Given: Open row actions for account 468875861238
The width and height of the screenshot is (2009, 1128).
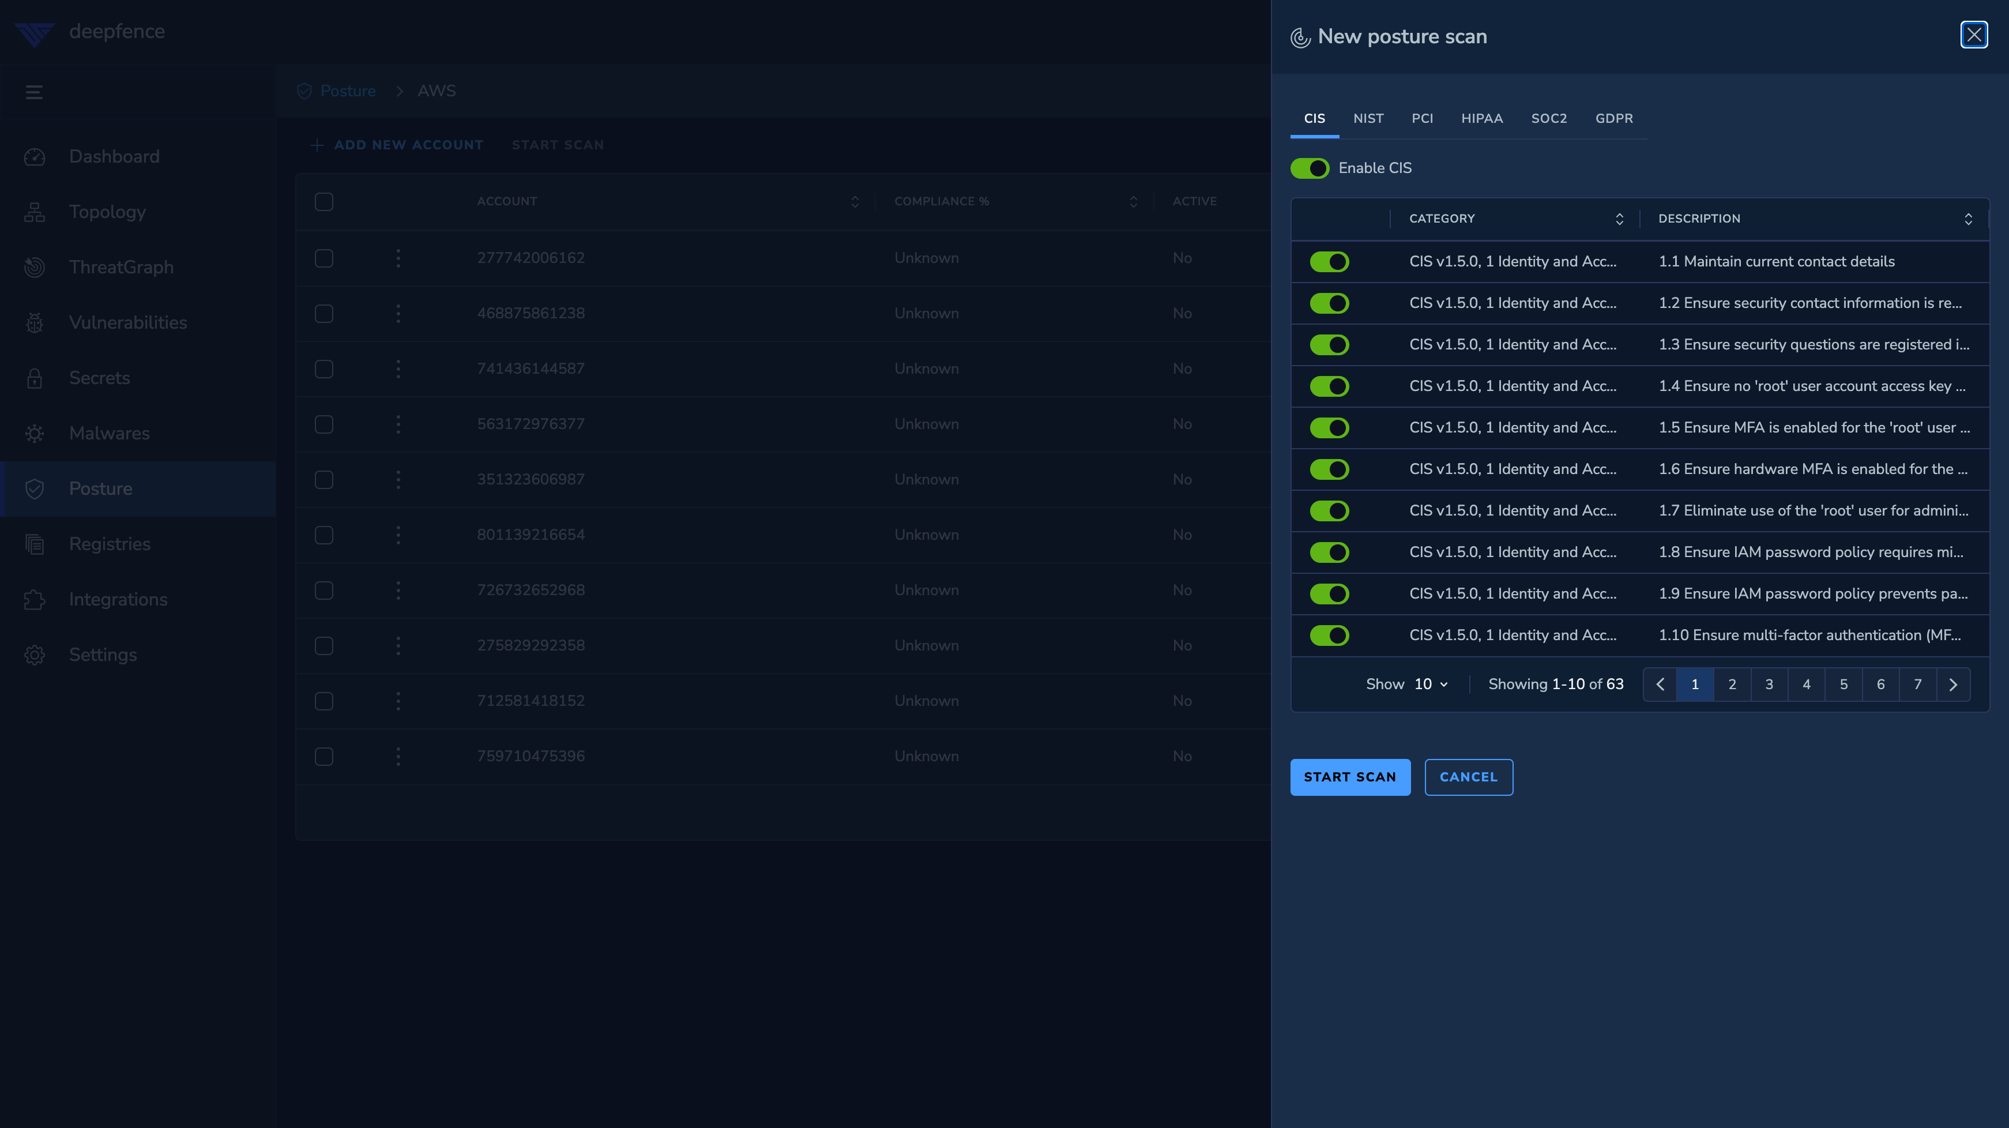Looking at the screenshot, I should [x=398, y=314].
